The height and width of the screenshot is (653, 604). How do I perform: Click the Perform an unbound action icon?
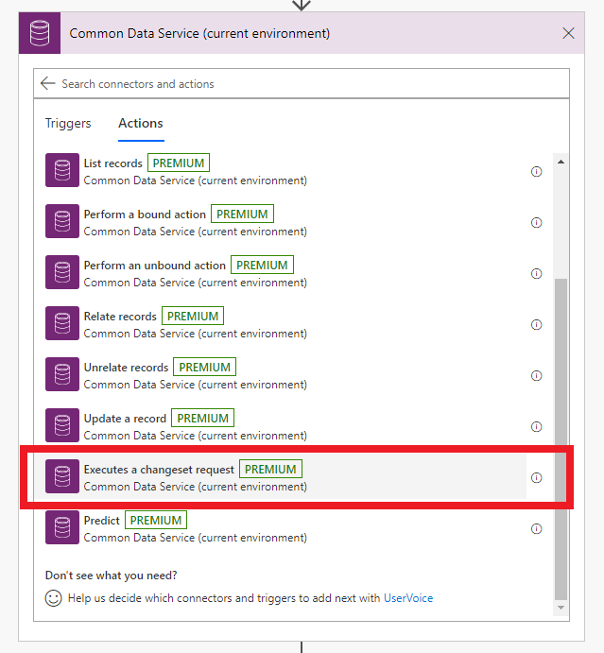(x=62, y=272)
